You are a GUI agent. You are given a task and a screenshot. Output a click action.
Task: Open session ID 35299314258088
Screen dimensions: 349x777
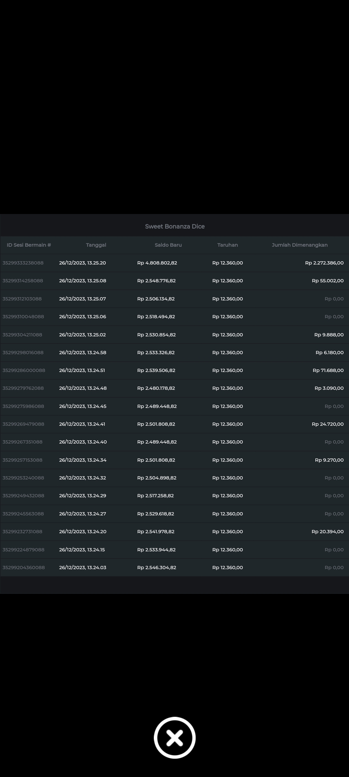pos(23,281)
